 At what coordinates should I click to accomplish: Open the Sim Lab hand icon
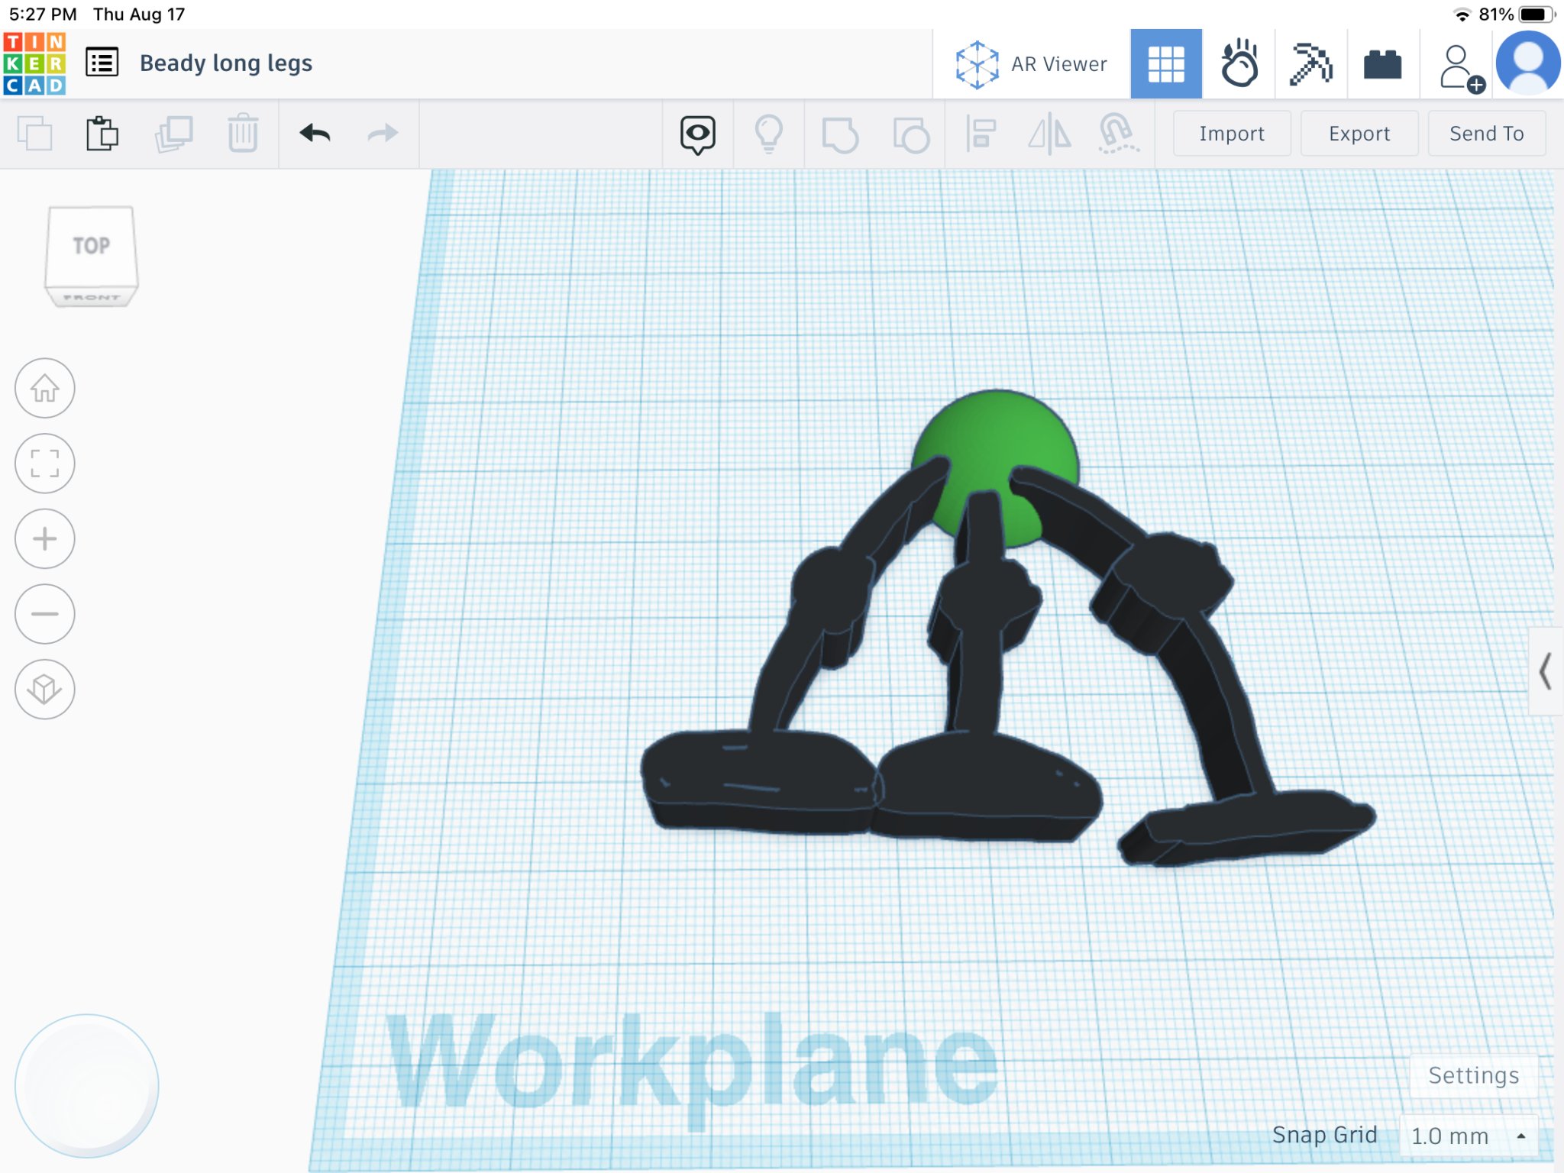[x=1238, y=64]
